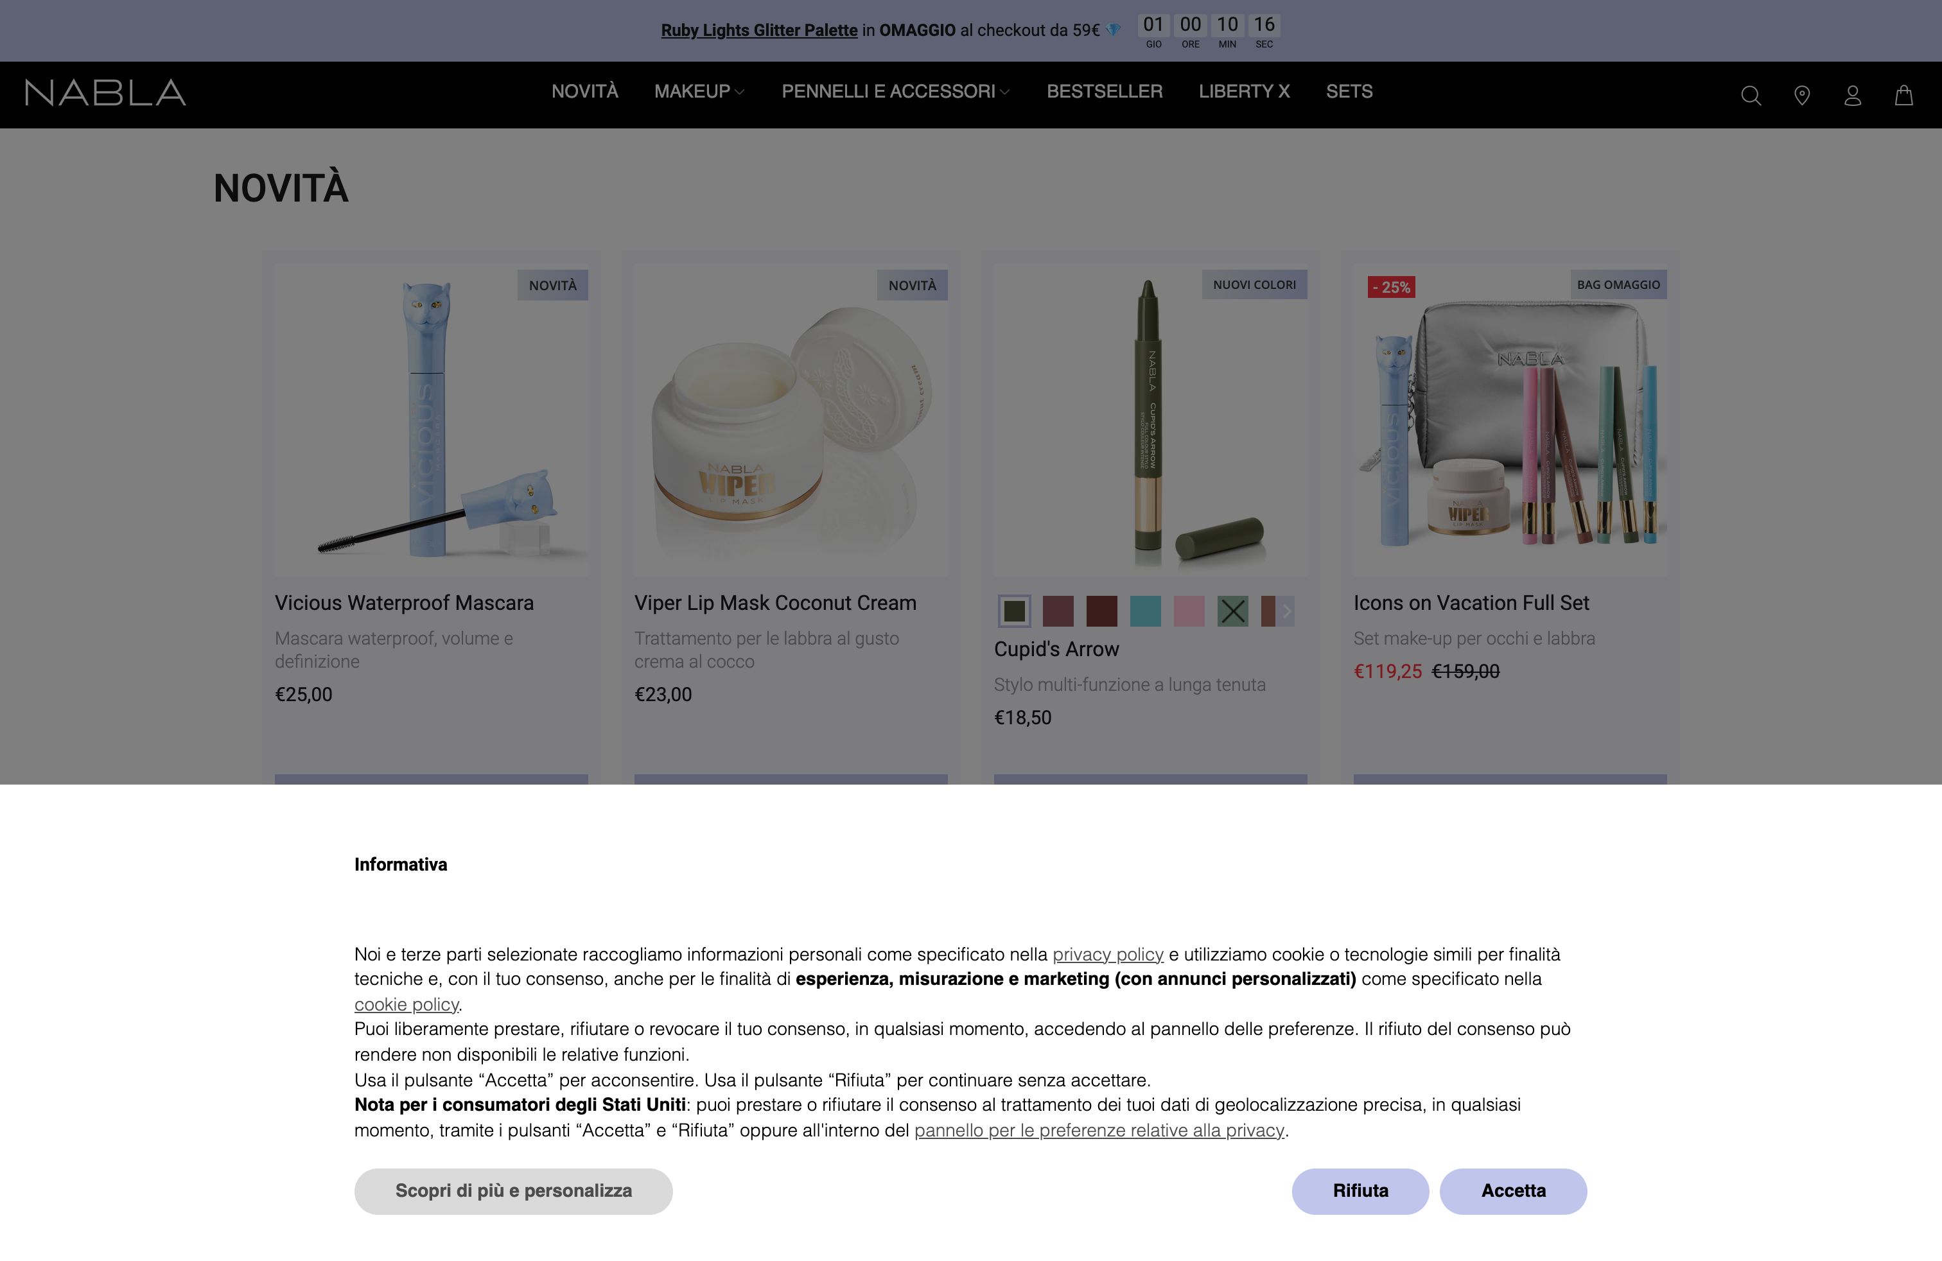Click the Accetta button
The width and height of the screenshot is (1942, 1261).
(1513, 1191)
